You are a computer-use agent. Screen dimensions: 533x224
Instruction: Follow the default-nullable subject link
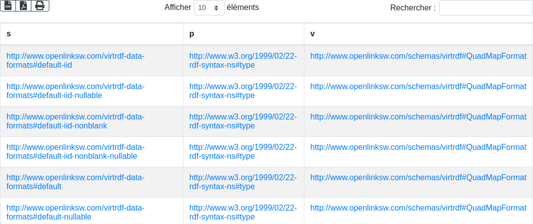(x=75, y=212)
